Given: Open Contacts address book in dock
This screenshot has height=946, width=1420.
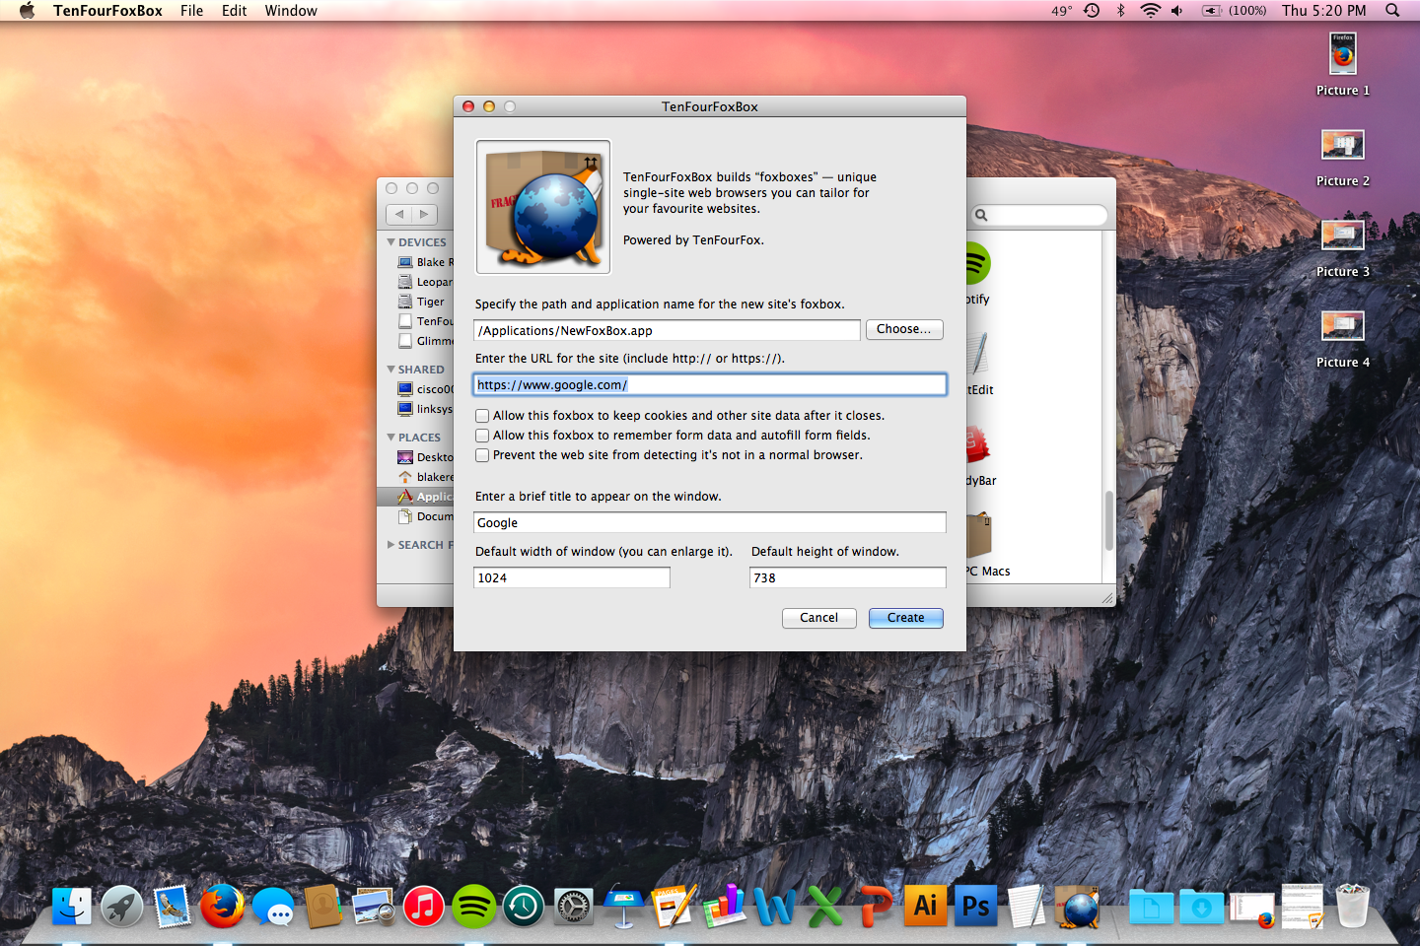Looking at the screenshot, I should [322, 906].
